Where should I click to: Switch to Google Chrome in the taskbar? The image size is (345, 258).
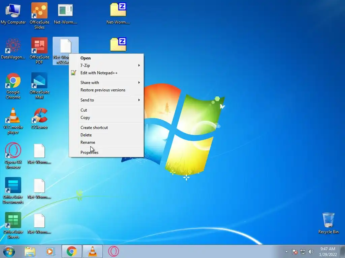[71, 251]
